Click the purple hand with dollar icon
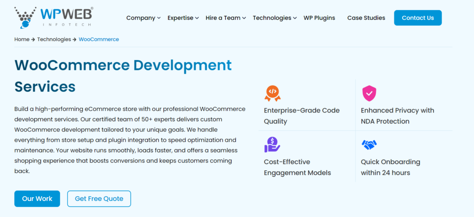Viewport: 474px width, 217px height. pos(272,144)
